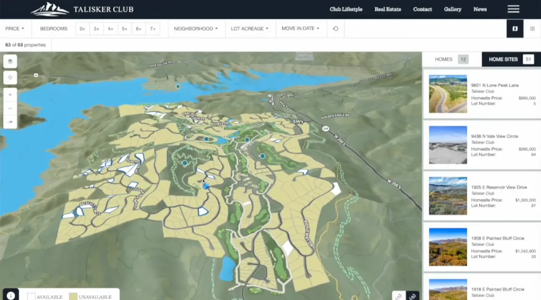The image size is (541, 300).
Task: Open listing 1918 E Painted Bluff Circle
Action: 482,287
